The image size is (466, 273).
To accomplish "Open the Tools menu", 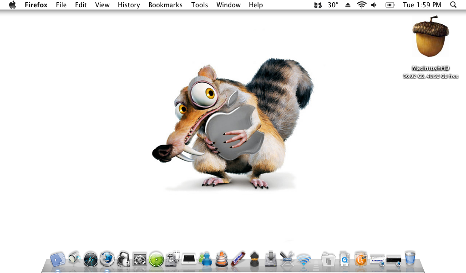I will coord(199,5).
